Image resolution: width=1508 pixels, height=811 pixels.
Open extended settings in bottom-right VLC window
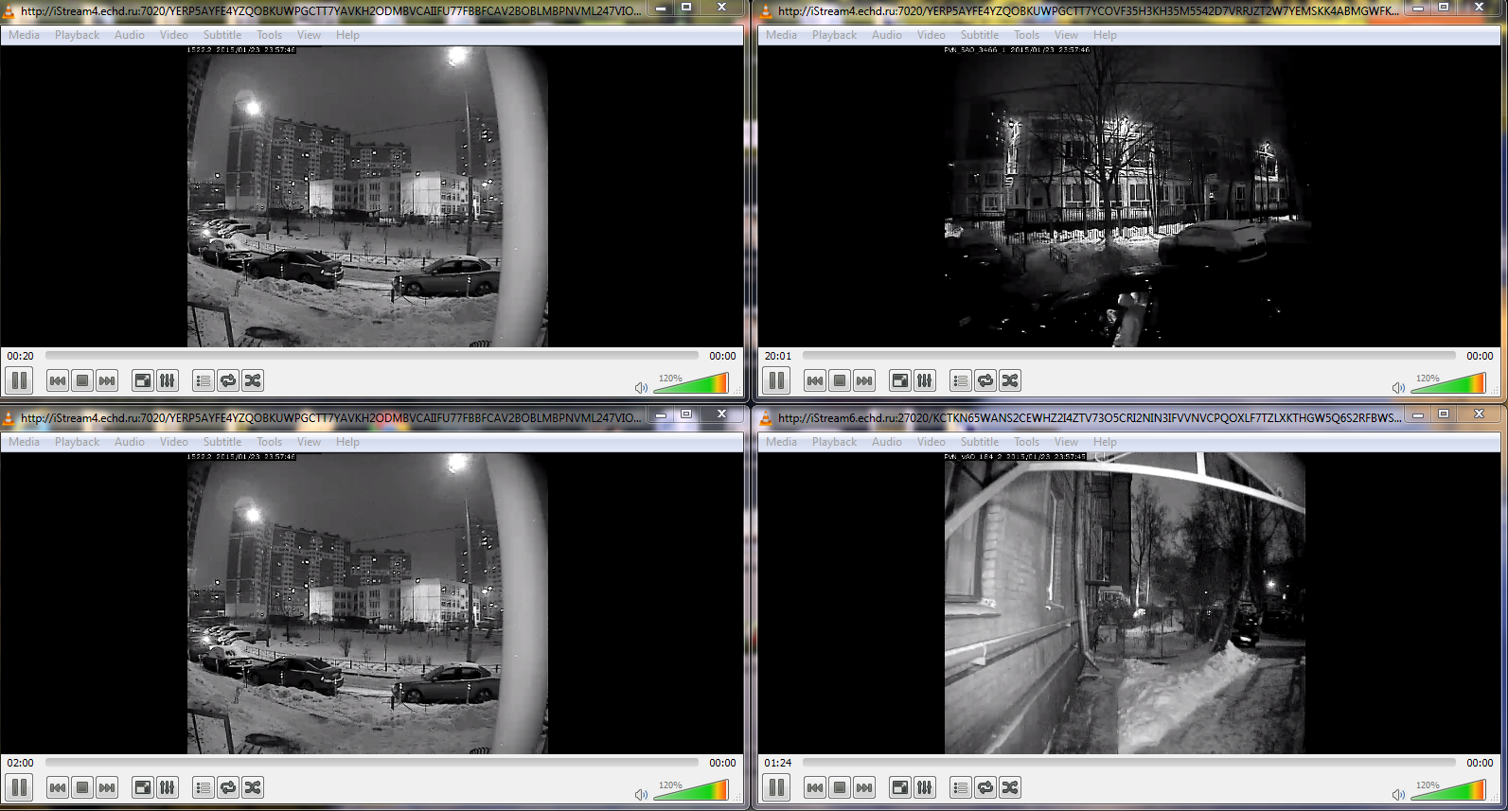925,787
